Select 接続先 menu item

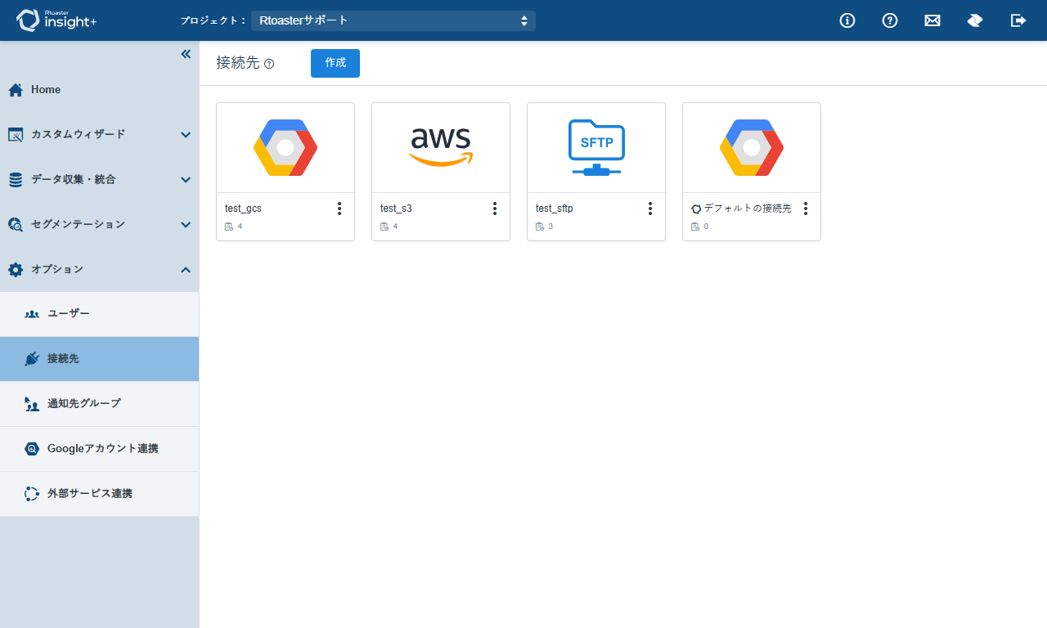pos(99,359)
